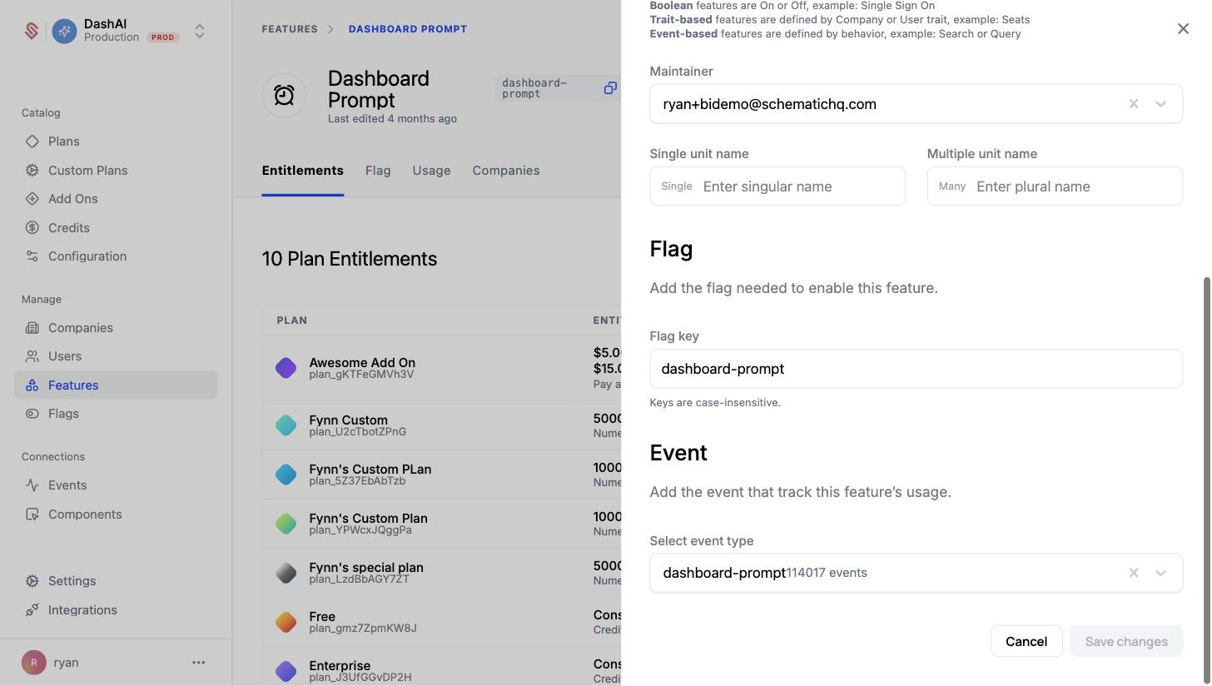Click the Configuration sliders icon
Image resolution: width=1212 pixels, height=686 pixels.
click(32, 256)
